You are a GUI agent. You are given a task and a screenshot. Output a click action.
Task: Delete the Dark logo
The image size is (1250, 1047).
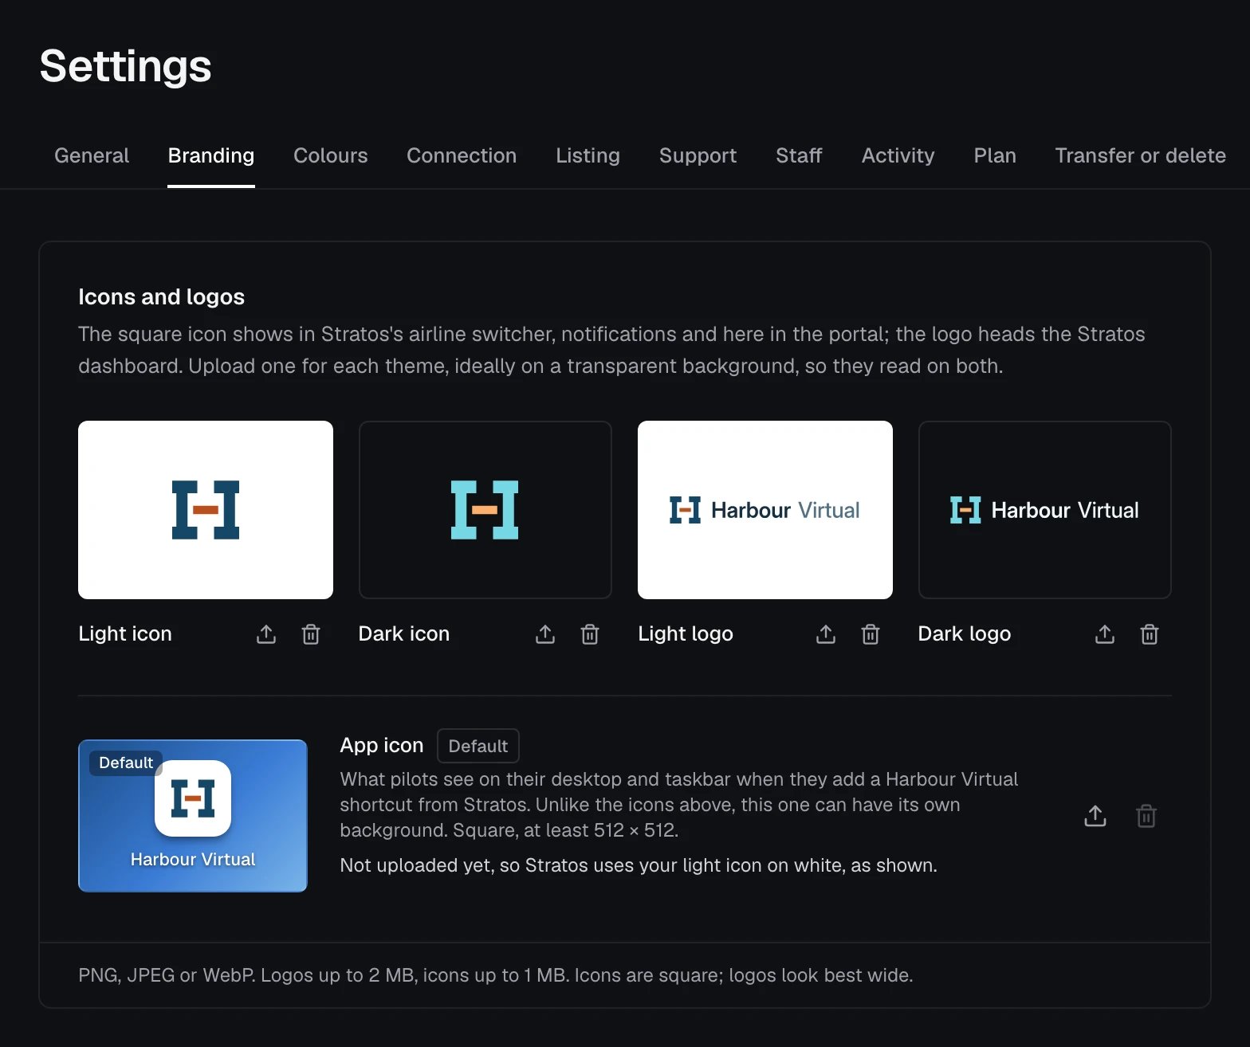click(x=1150, y=634)
